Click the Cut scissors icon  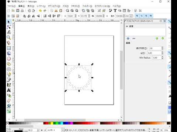pyautogui.click(x=56, y=11)
